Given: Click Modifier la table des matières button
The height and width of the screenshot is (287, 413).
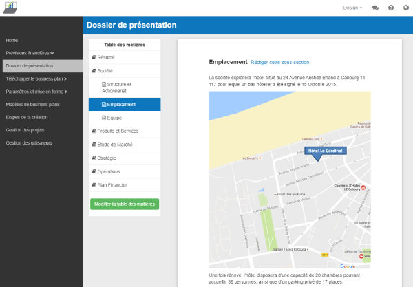Looking at the screenshot, I should tap(125, 204).
